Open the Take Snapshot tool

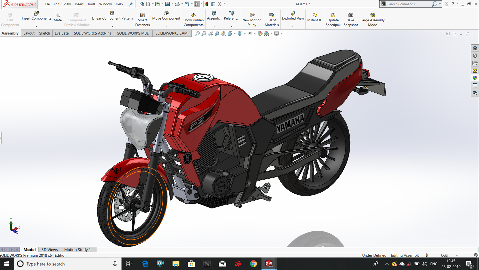click(x=351, y=19)
